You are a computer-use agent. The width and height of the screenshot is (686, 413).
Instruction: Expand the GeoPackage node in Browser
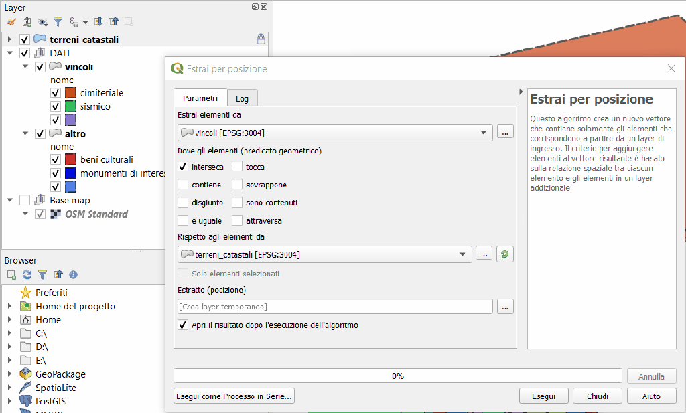pos(9,374)
